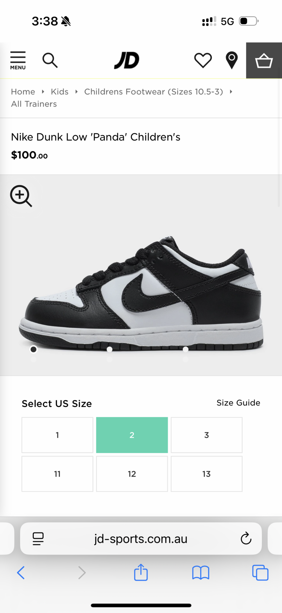This screenshot has height=613, width=282.
Task: Open page format menu in address bar
Action: point(38,539)
